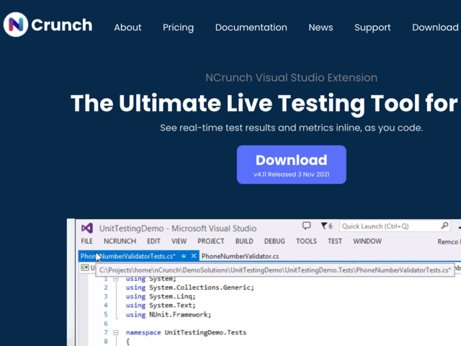Go to the Pricing page
This screenshot has width=461, height=346.
click(x=178, y=27)
